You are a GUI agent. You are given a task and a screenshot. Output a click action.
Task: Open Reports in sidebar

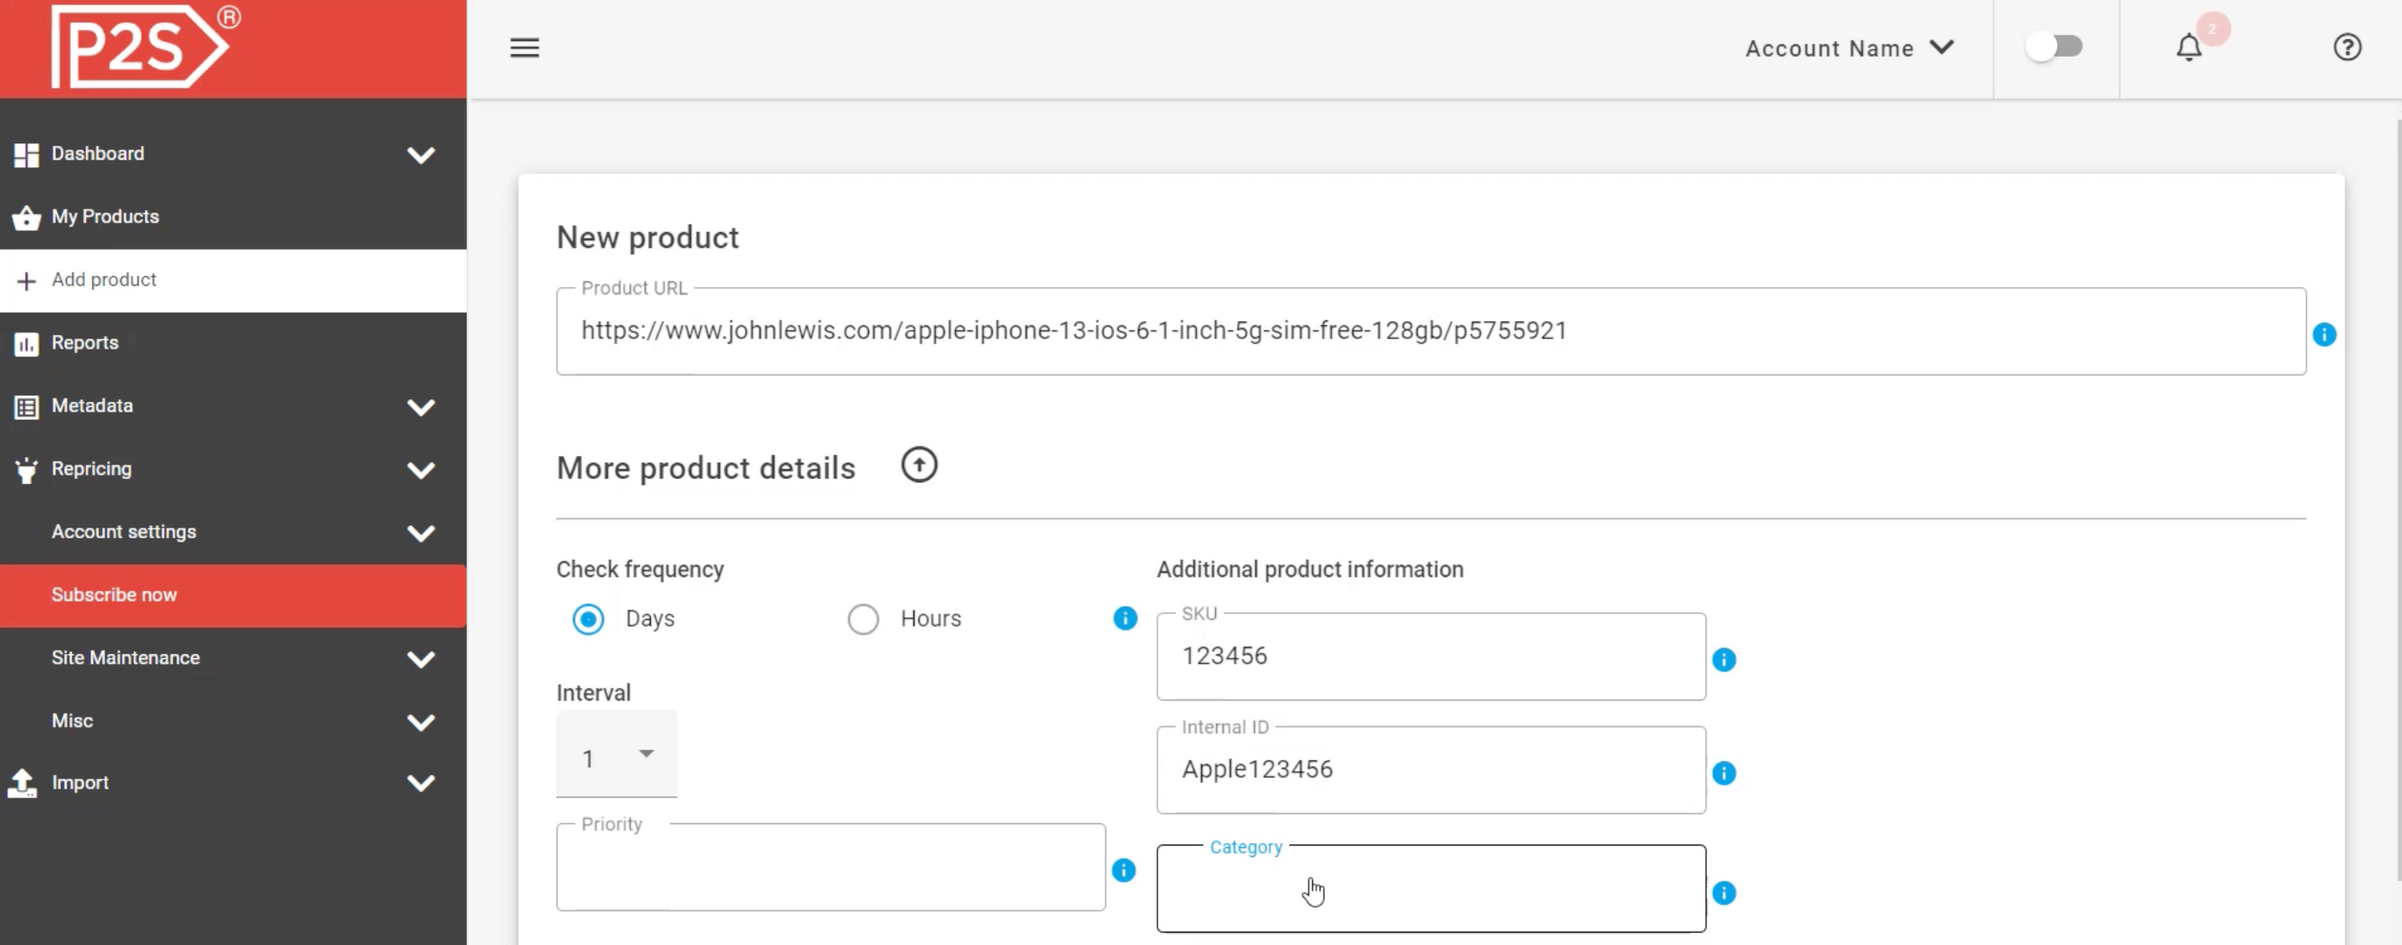85,342
